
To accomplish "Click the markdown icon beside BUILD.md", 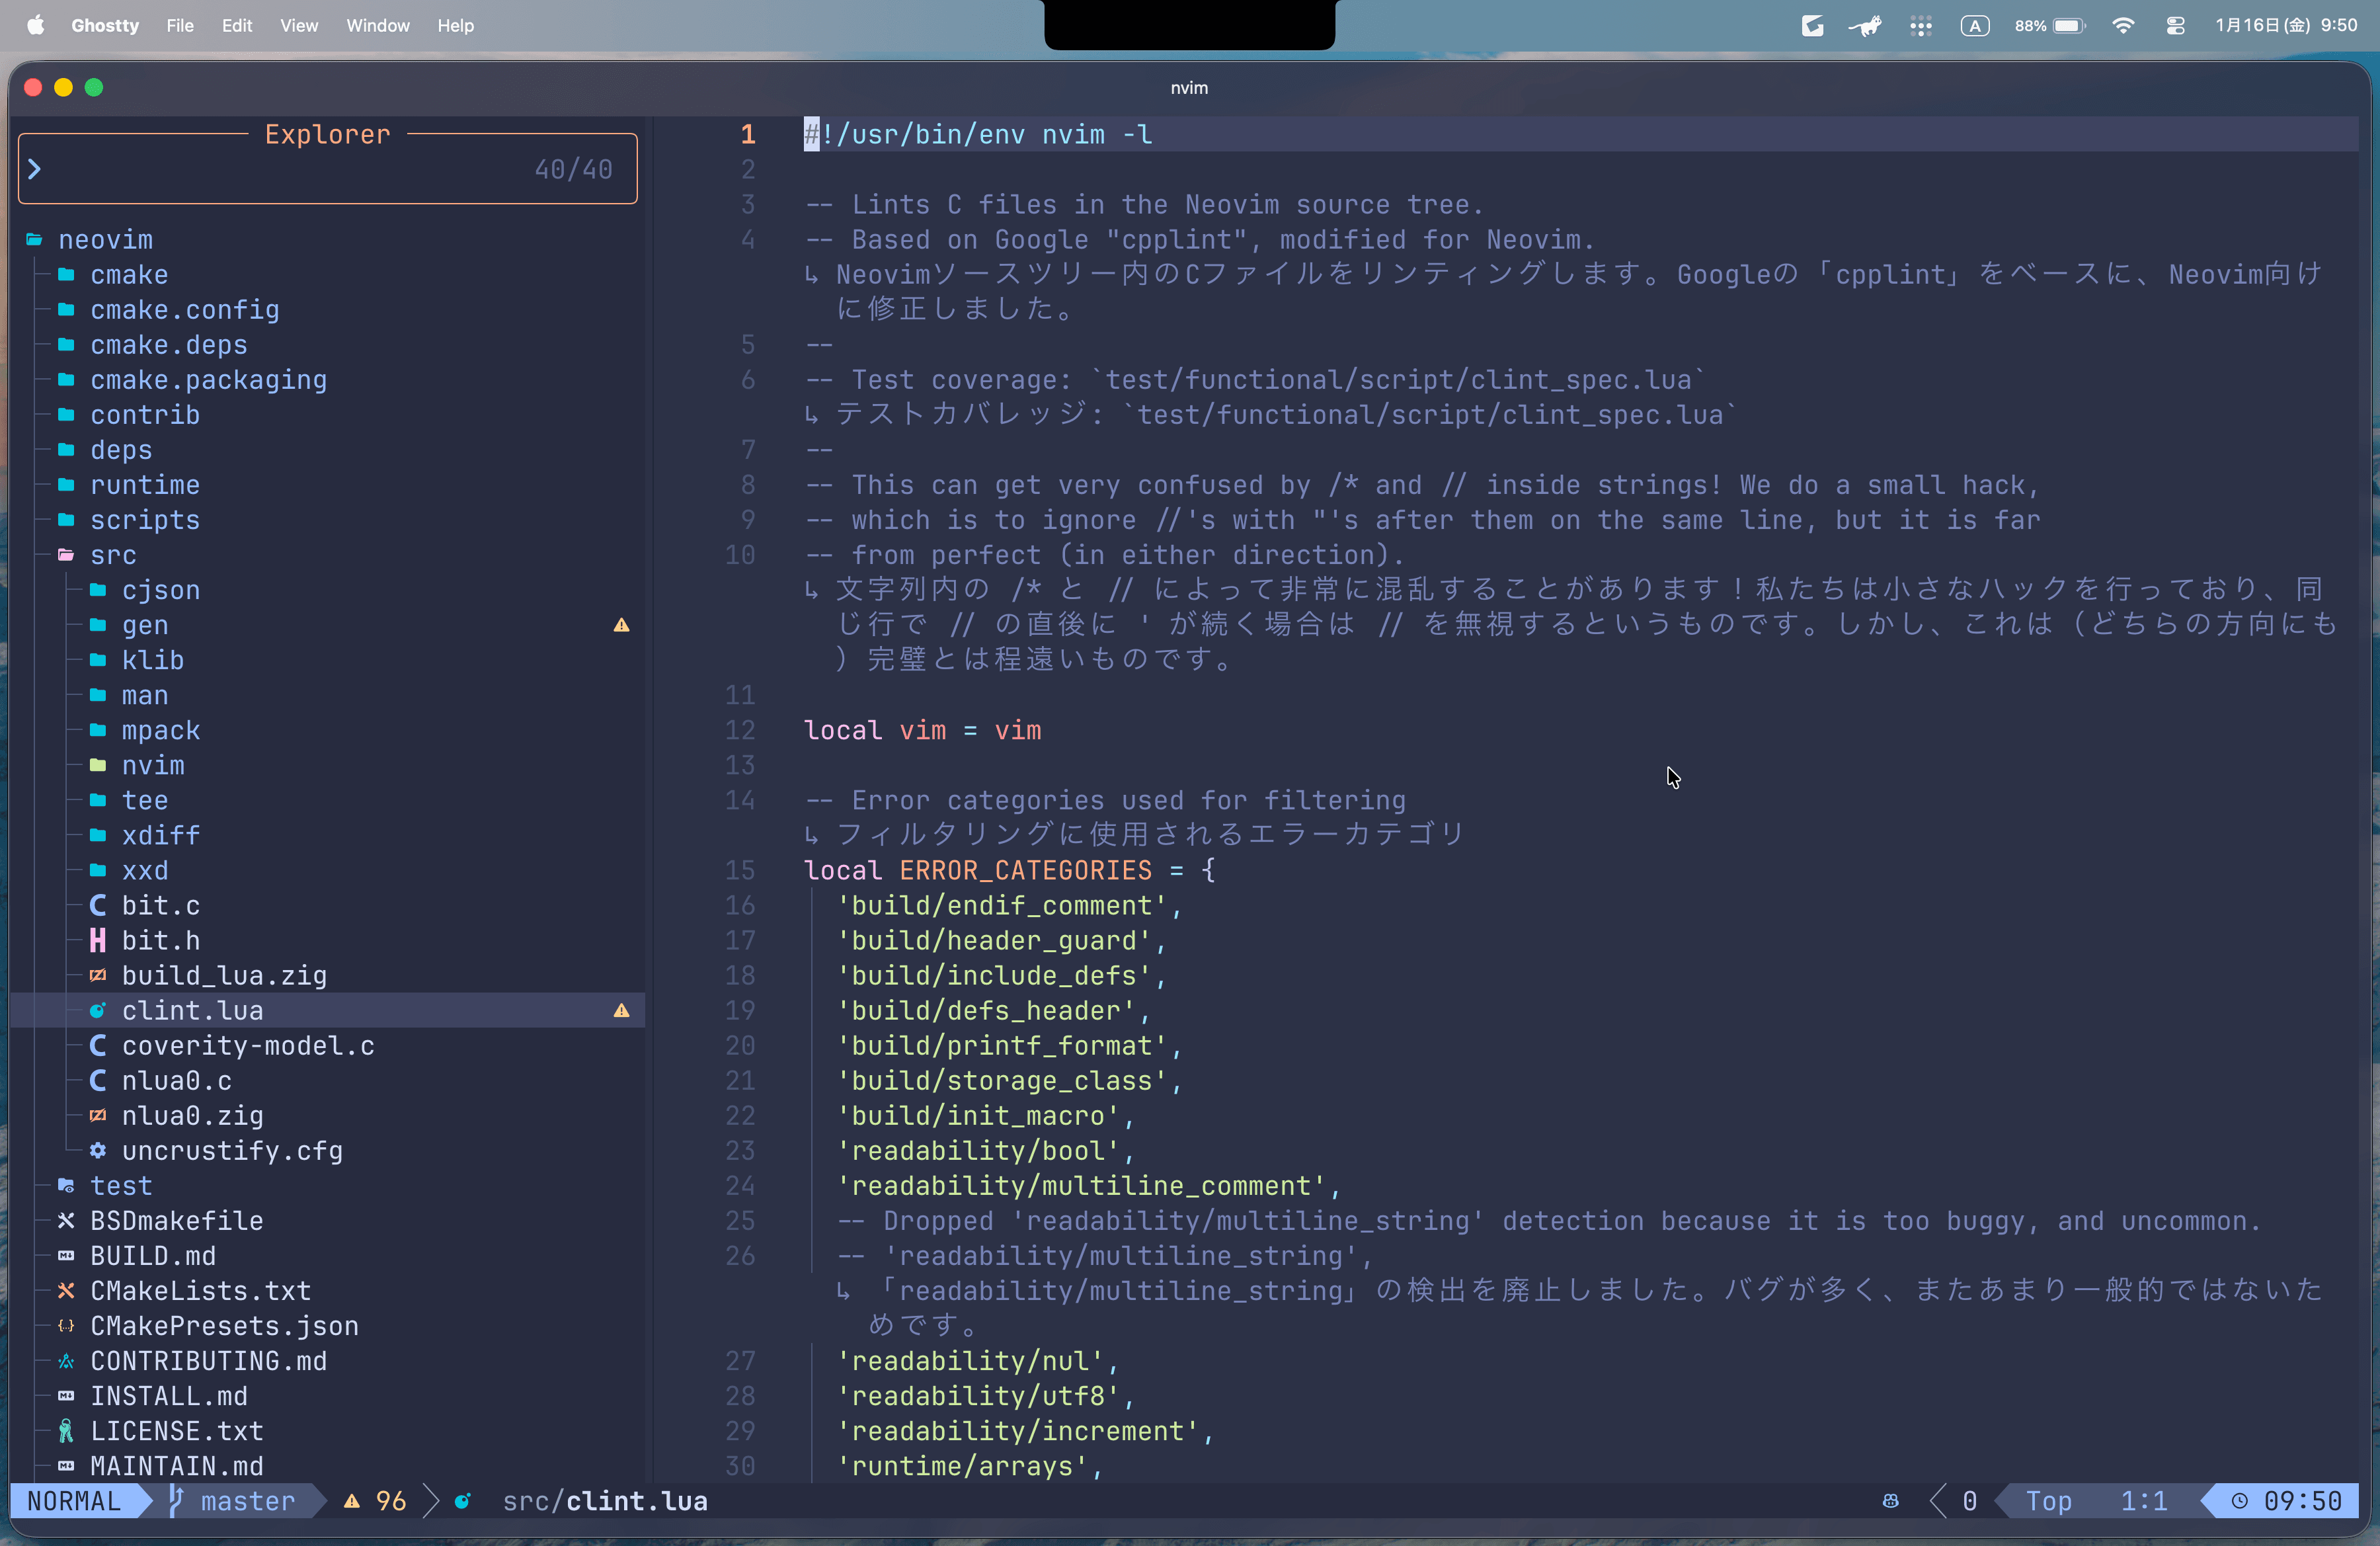I will (x=66, y=1255).
